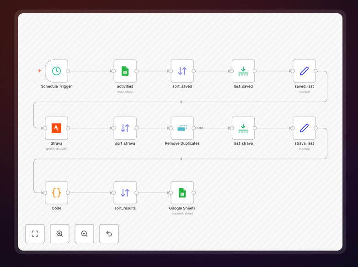This screenshot has height=267, width=358.
Task: Click the Google Sheets label
Action: click(x=182, y=208)
